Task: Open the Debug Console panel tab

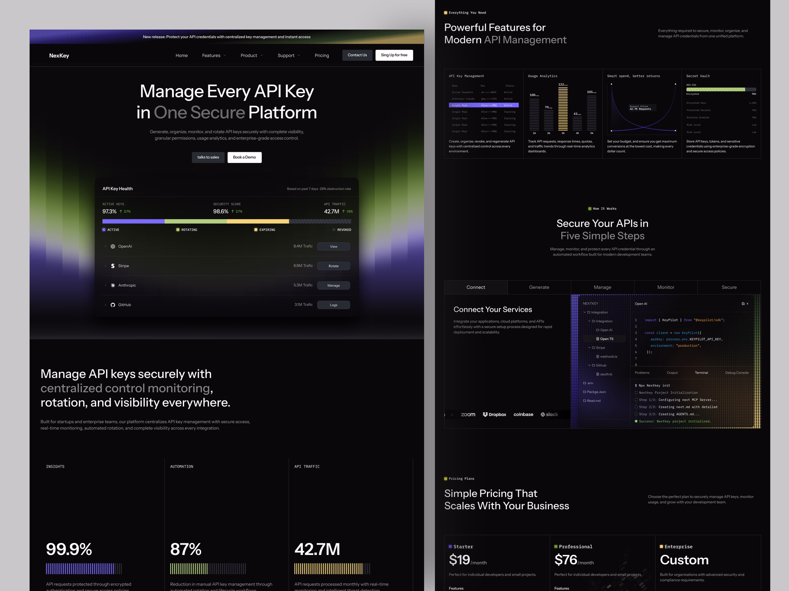Action: point(737,373)
